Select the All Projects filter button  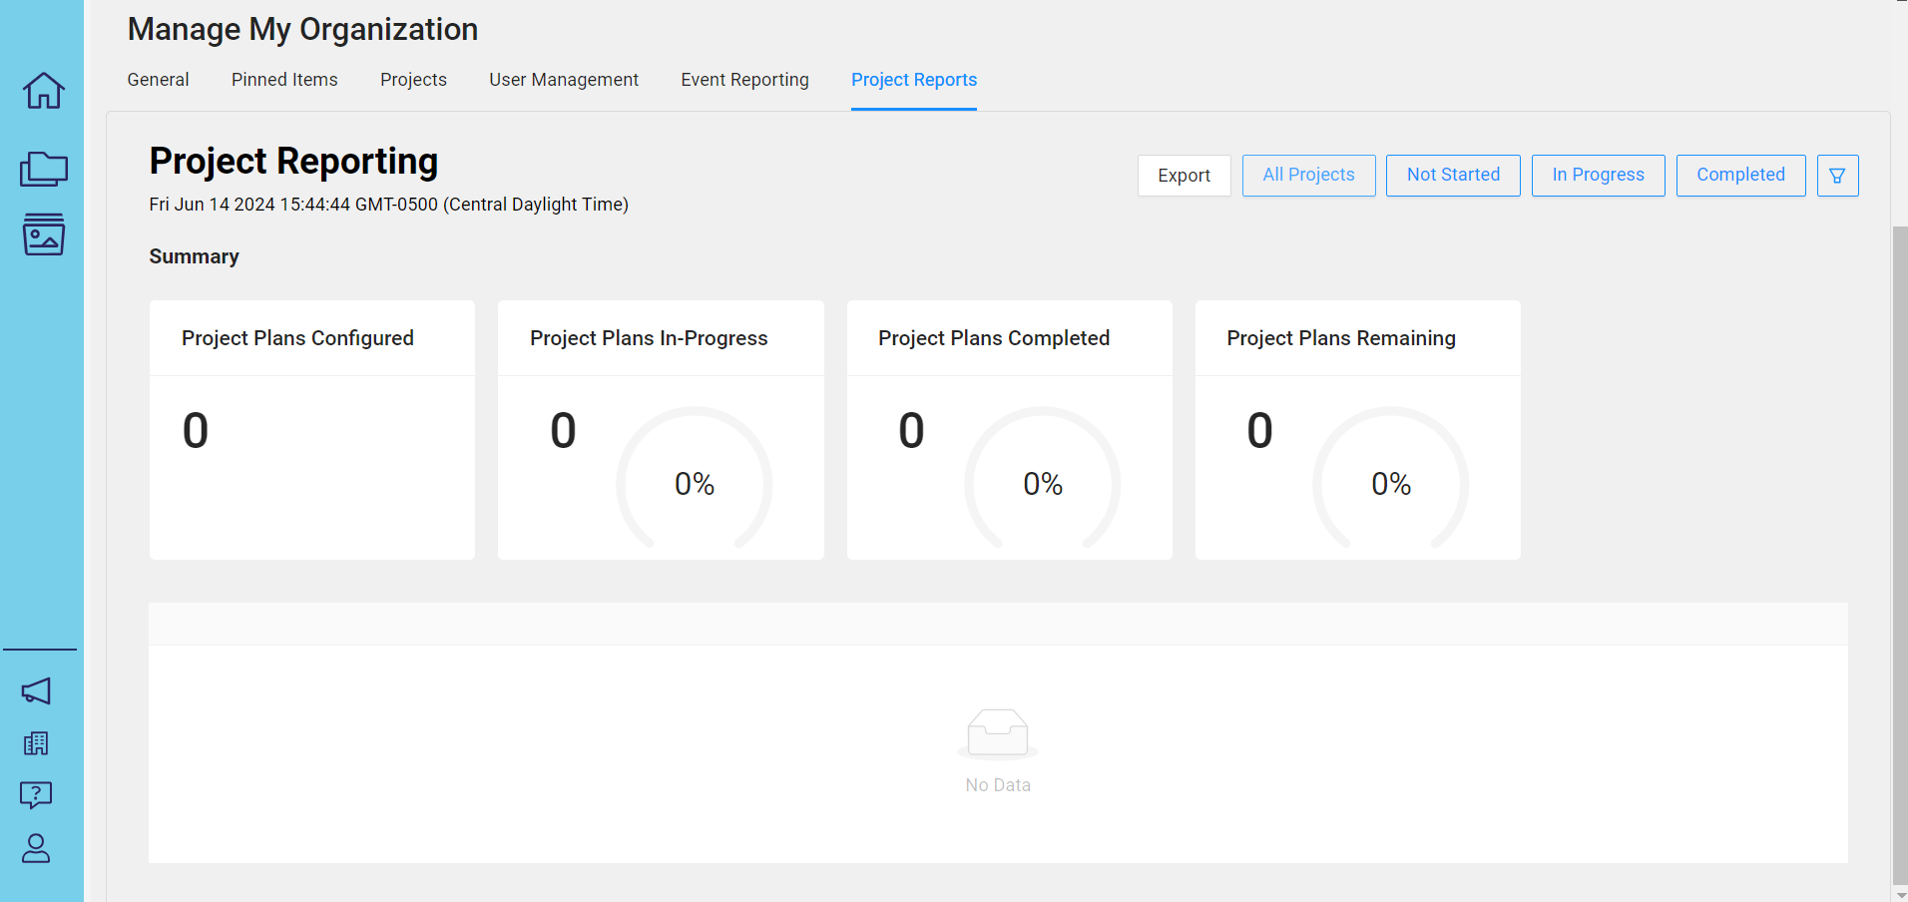(x=1308, y=175)
